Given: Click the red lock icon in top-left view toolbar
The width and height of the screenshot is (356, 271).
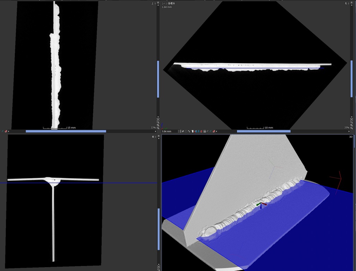Looking at the screenshot, I should point(6,131).
